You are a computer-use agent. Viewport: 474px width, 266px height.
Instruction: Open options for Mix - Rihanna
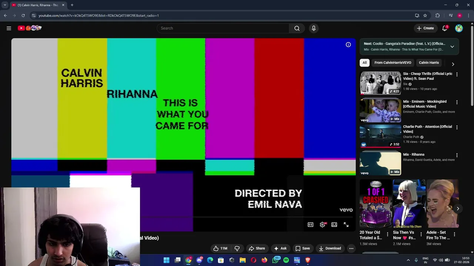pos(457,155)
